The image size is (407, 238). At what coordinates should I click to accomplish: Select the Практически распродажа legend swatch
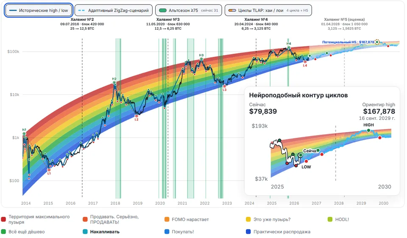click(248, 232)
